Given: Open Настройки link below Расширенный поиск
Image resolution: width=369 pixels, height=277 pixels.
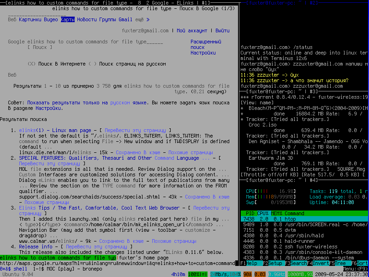Looking at the screenshot, I should pyautogui.click(x=203, y=53).
